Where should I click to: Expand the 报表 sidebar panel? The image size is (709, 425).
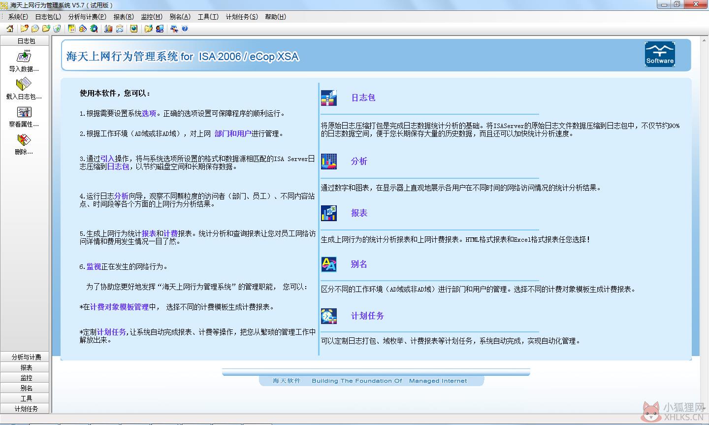pos(26,367)
